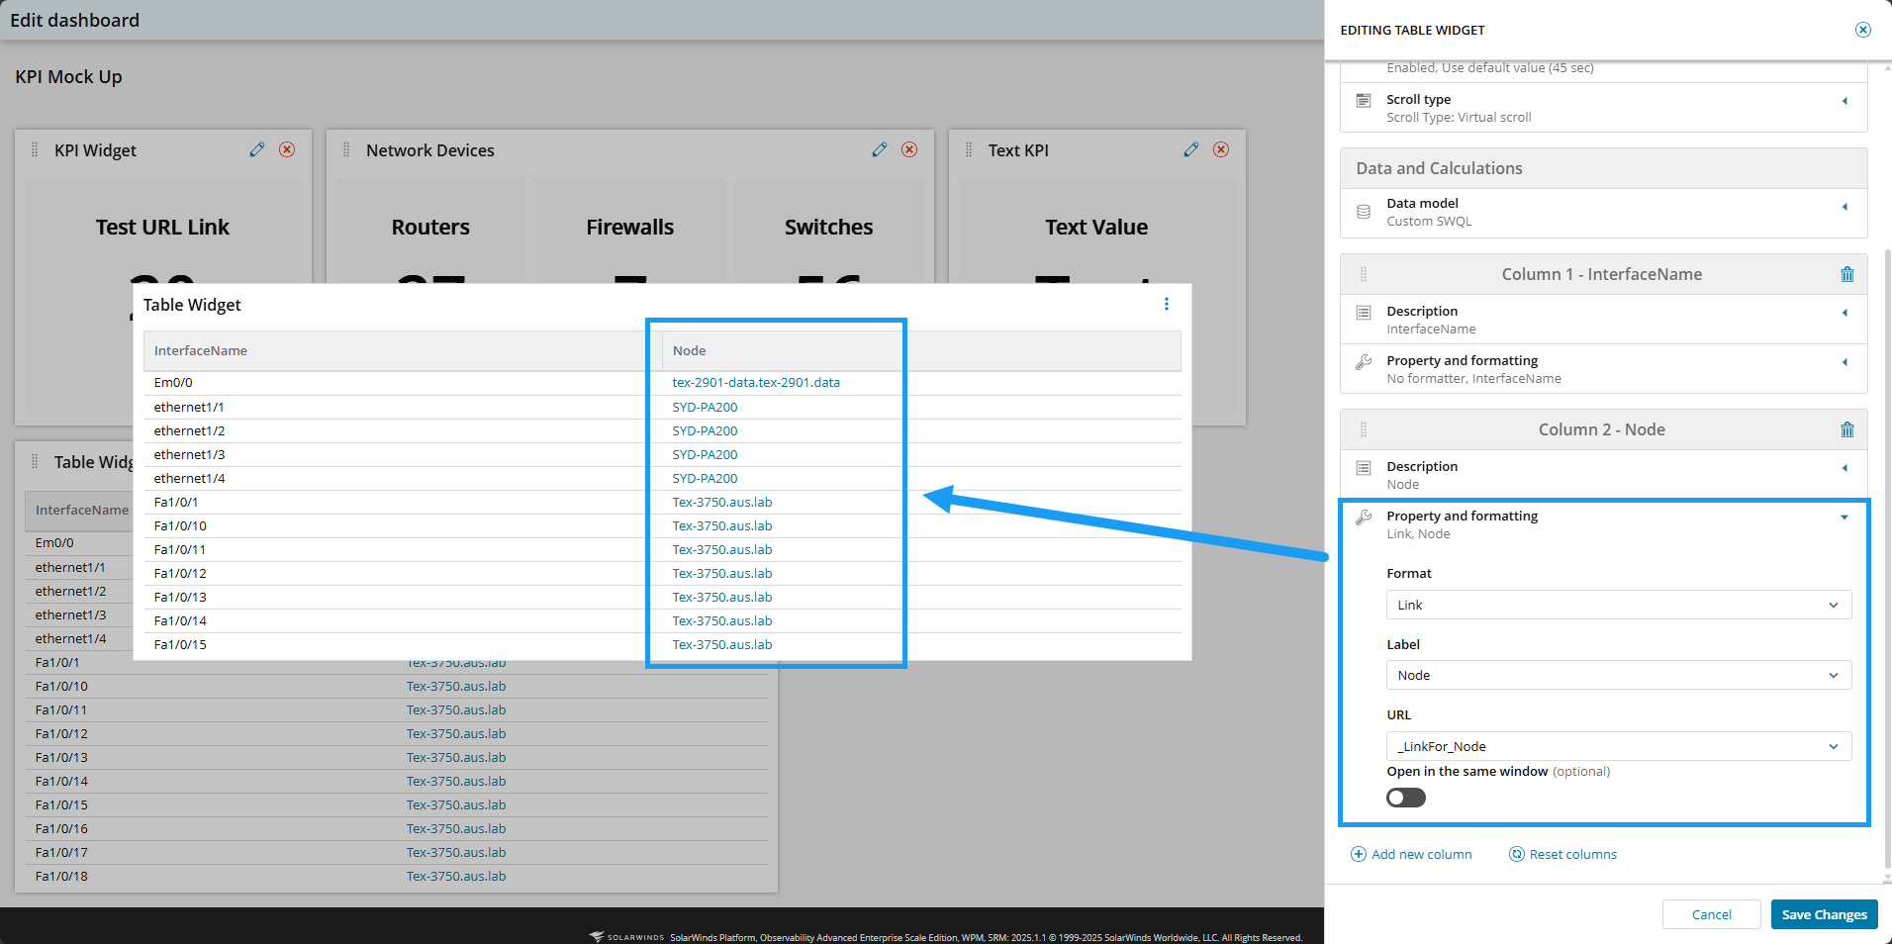
Task: Open node link in Fa1/0/18 row
Action: click(456, 876)
